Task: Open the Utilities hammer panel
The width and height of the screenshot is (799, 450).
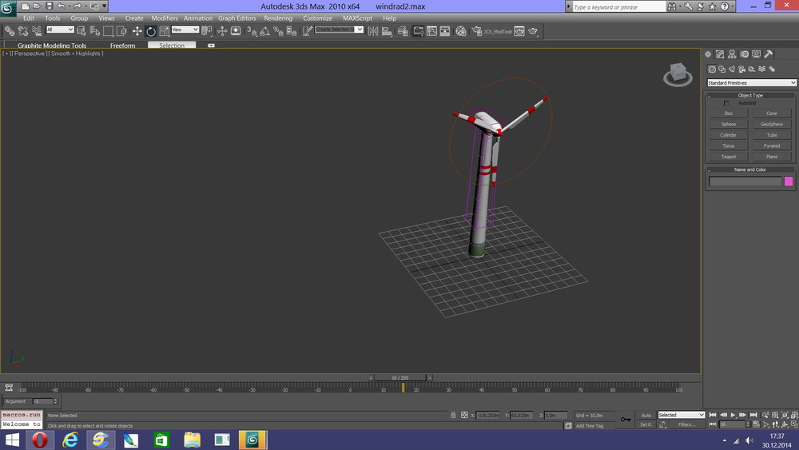Action: (x=769, y=54)
